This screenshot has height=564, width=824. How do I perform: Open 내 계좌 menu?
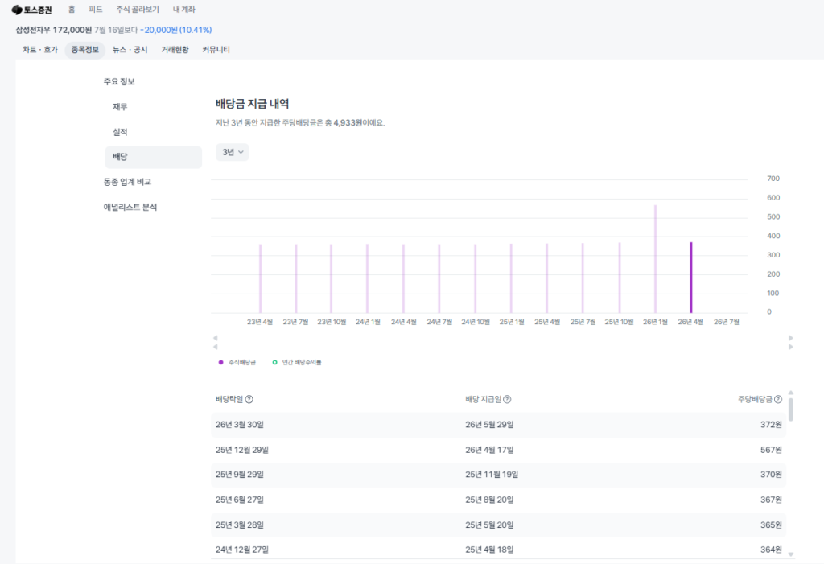click(184, 10)
